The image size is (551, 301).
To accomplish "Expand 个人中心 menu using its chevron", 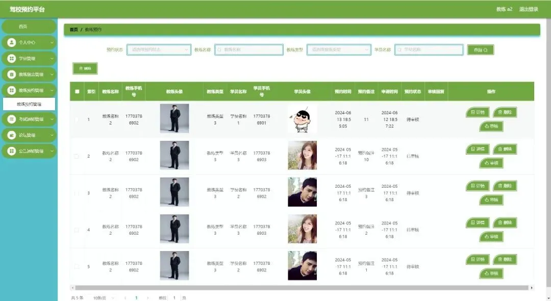I will pos(52,42).
